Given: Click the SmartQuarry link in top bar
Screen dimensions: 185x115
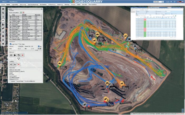Looking at the screenshot, I should tap(13, 2).
